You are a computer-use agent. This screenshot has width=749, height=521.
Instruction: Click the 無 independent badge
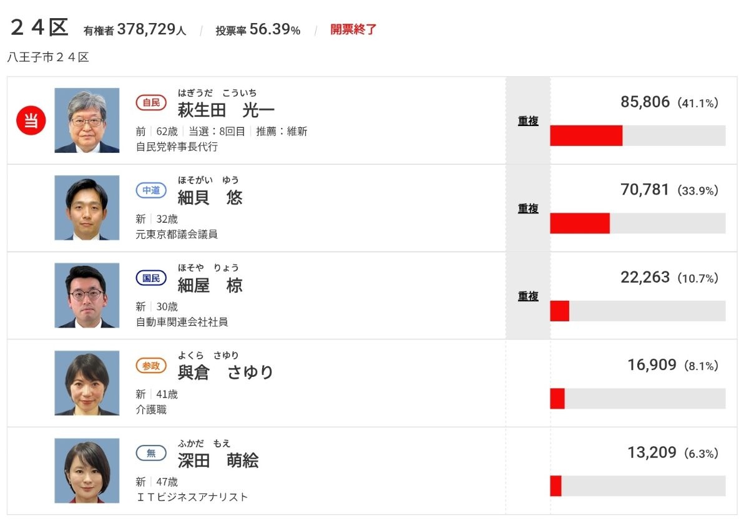151,453
